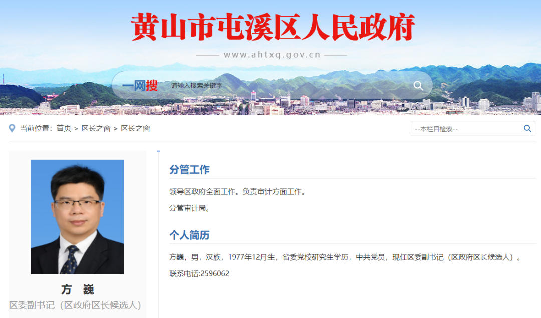
Task: Click the 当前位置 label in the breadcrumb
Action: [x=36, y=128]
